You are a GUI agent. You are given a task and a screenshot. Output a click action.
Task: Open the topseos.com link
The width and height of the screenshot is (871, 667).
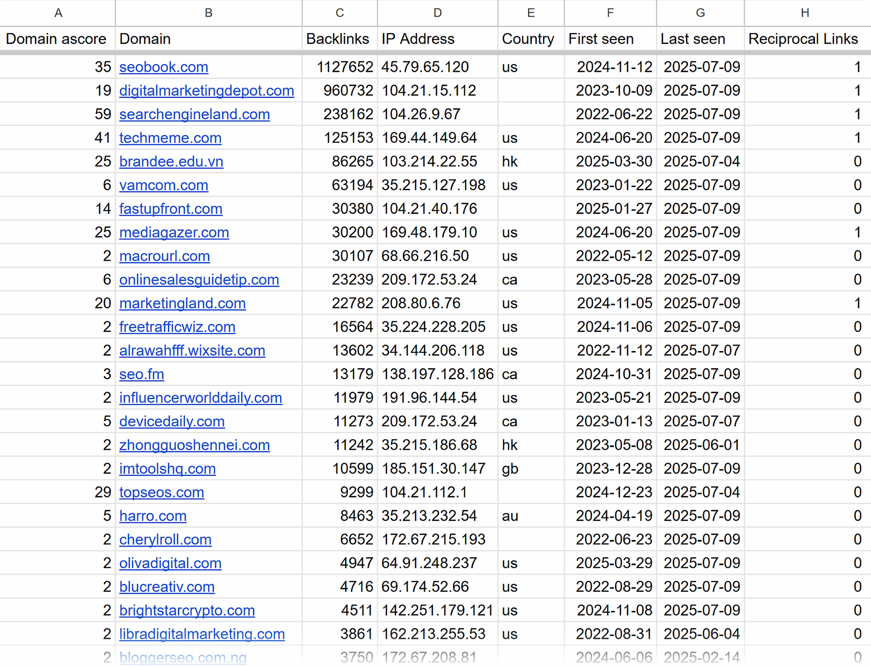point(162,492)
